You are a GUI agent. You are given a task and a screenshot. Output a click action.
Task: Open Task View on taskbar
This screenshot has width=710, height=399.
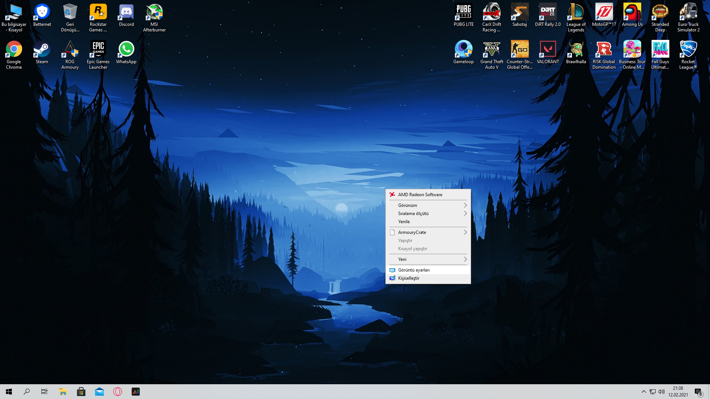[x=44, y=392]
